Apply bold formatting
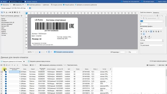The height and width of the screenshot is (94, 167). click(141, 31)
